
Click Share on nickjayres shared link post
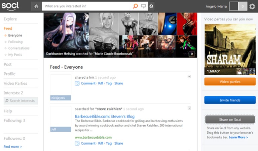119,83
